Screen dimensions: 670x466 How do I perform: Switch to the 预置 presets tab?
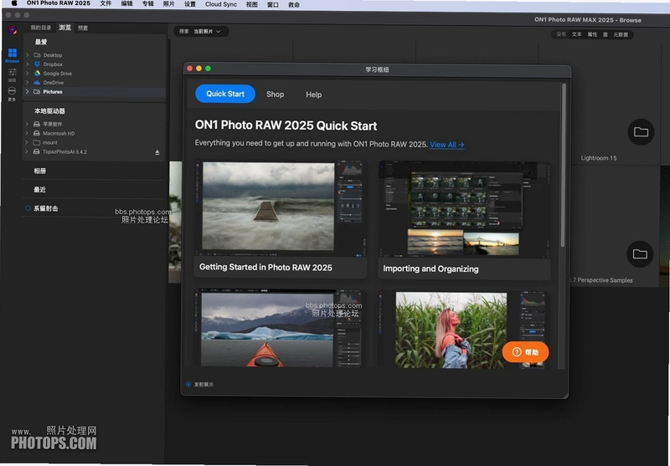[83, 28]
